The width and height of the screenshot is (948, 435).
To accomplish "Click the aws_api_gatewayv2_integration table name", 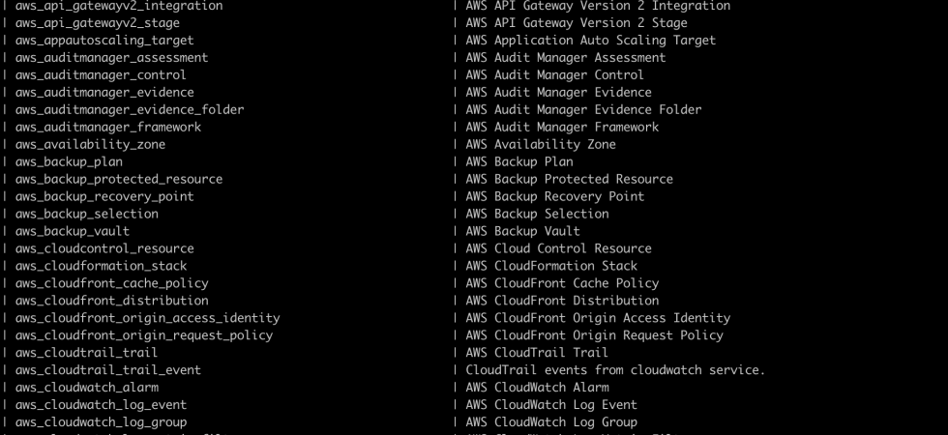I will [x=119, y=6].
